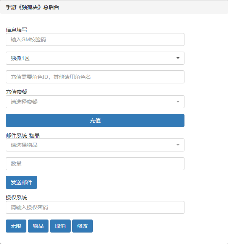Click the arrow icon on the 充值套餐 selector
Viewport: 228px width, 244px height.
click(x=178, y=102)
